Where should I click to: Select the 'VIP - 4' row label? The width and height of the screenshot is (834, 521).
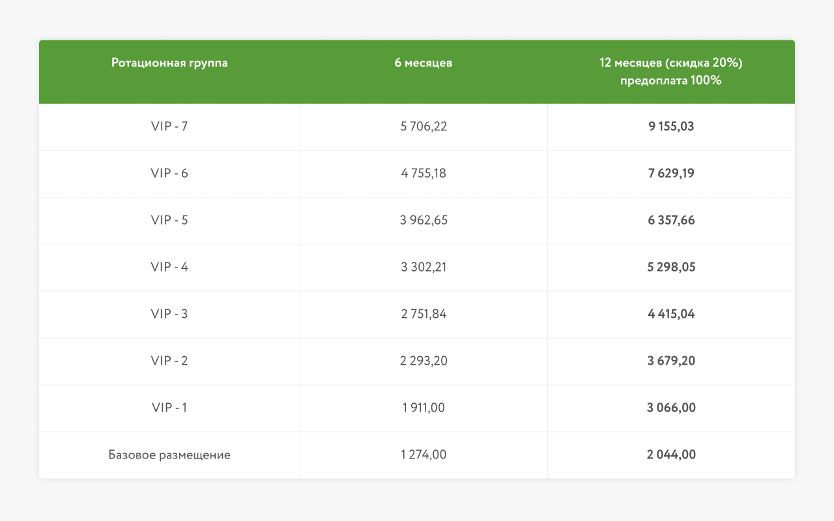point(169,268)
